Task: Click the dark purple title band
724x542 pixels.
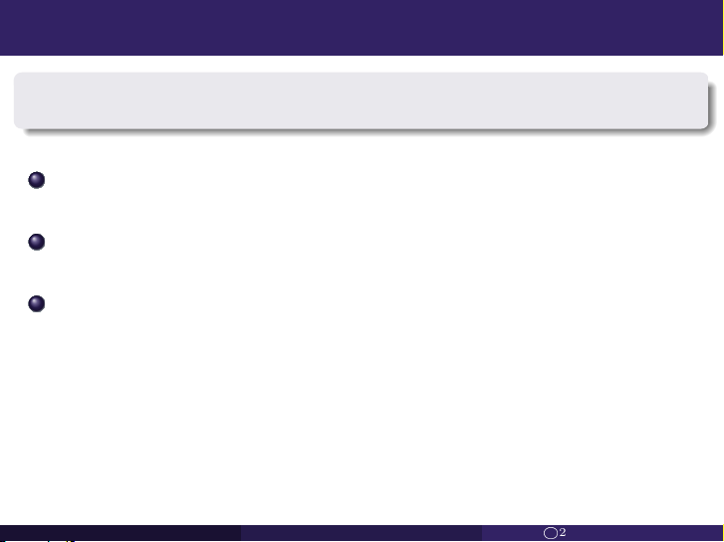Action: [x=362, y=28]
